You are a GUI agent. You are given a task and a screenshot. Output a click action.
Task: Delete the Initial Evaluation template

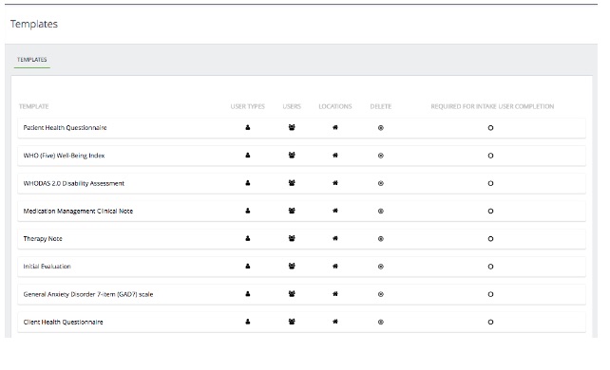pyautogui.click(x=380, y=267)
